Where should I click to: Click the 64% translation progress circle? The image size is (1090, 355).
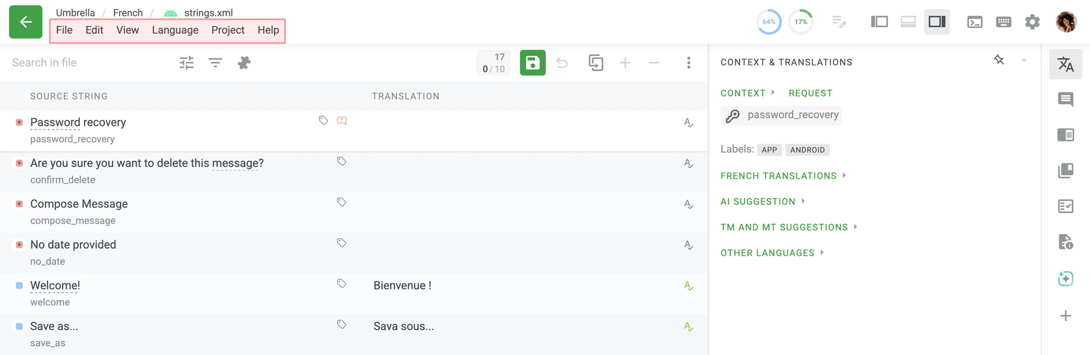[768, 22]
